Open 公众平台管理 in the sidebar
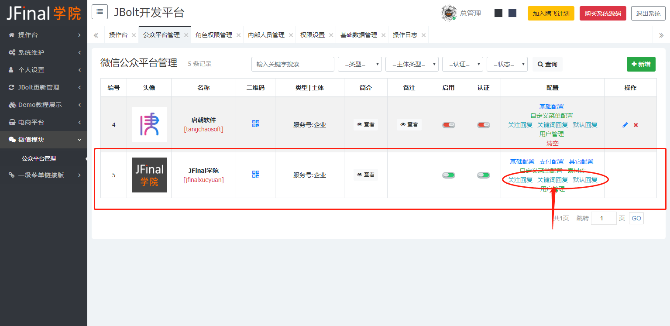The width and height of the screenshot is (670, 326). pyautogui.click(x=39, y=158)
